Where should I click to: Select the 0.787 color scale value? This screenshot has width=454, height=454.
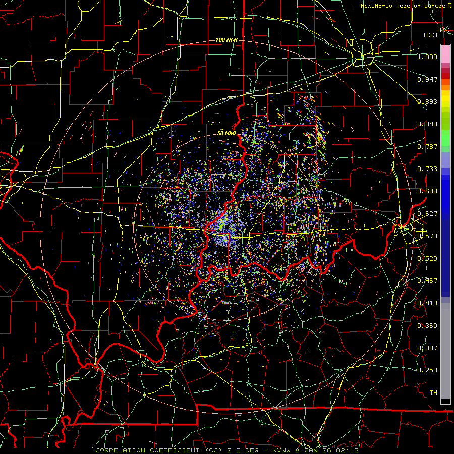pos(427,146)
